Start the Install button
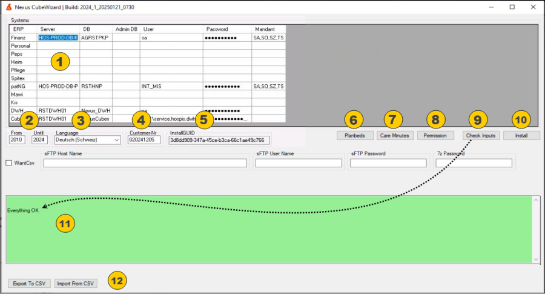Image resolution: width=545 pixels, height=294 pixels. point(521,136)
